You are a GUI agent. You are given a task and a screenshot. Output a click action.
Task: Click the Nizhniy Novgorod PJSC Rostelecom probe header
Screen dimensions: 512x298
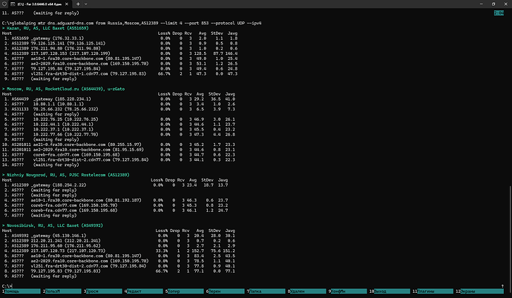tap(65, 175)
